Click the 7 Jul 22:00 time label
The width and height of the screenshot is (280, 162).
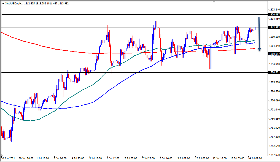pyautogui.click(x=149, y=158)
